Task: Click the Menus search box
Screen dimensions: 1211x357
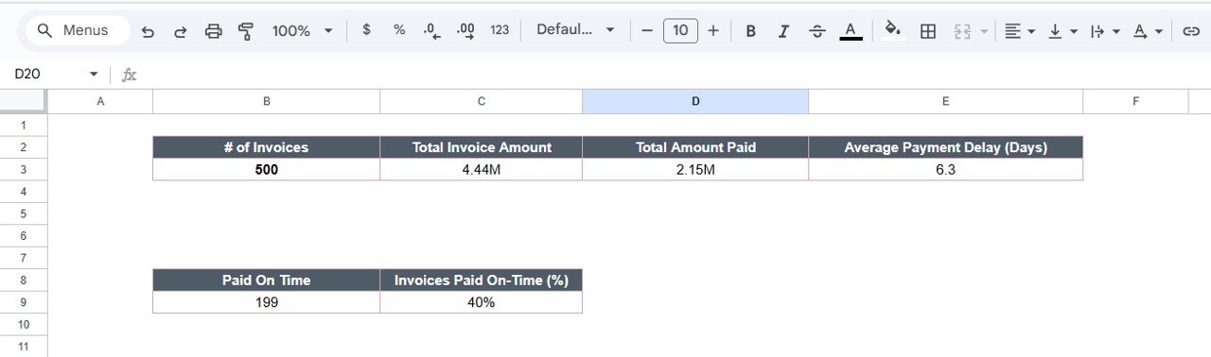Action: point(78,30)
